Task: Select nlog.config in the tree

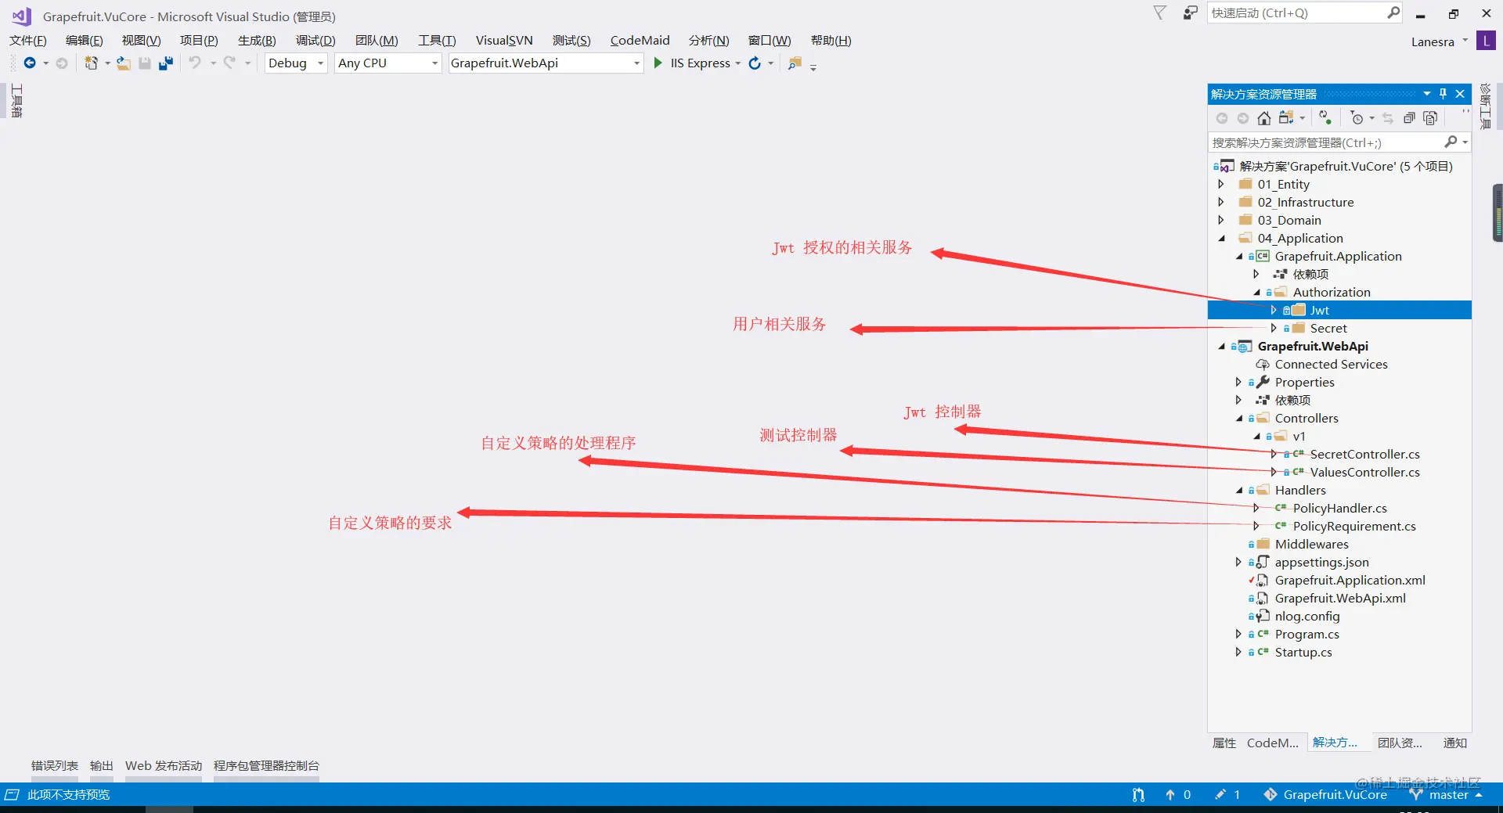Action: coord(1307,617)
